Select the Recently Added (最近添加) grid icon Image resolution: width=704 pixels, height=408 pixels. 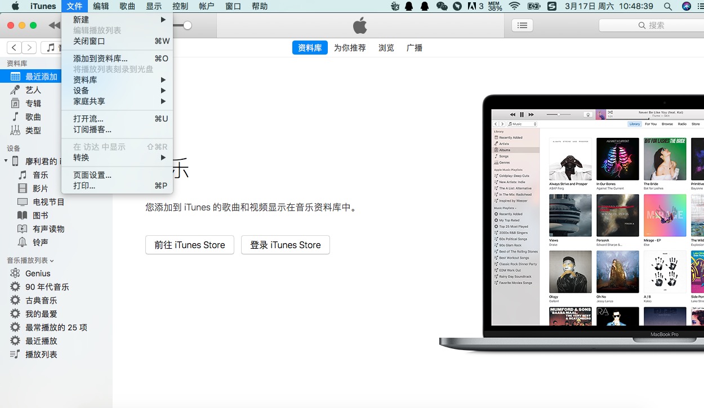[x=15, y=77]
